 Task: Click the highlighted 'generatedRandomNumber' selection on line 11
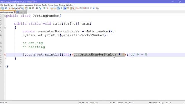pyautogui.click(x=95, y=55)
